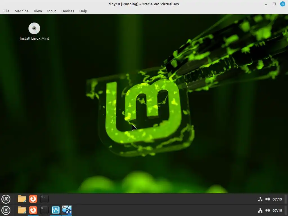
Task: Open the host Linux Mint menu button
Action: 6,210
